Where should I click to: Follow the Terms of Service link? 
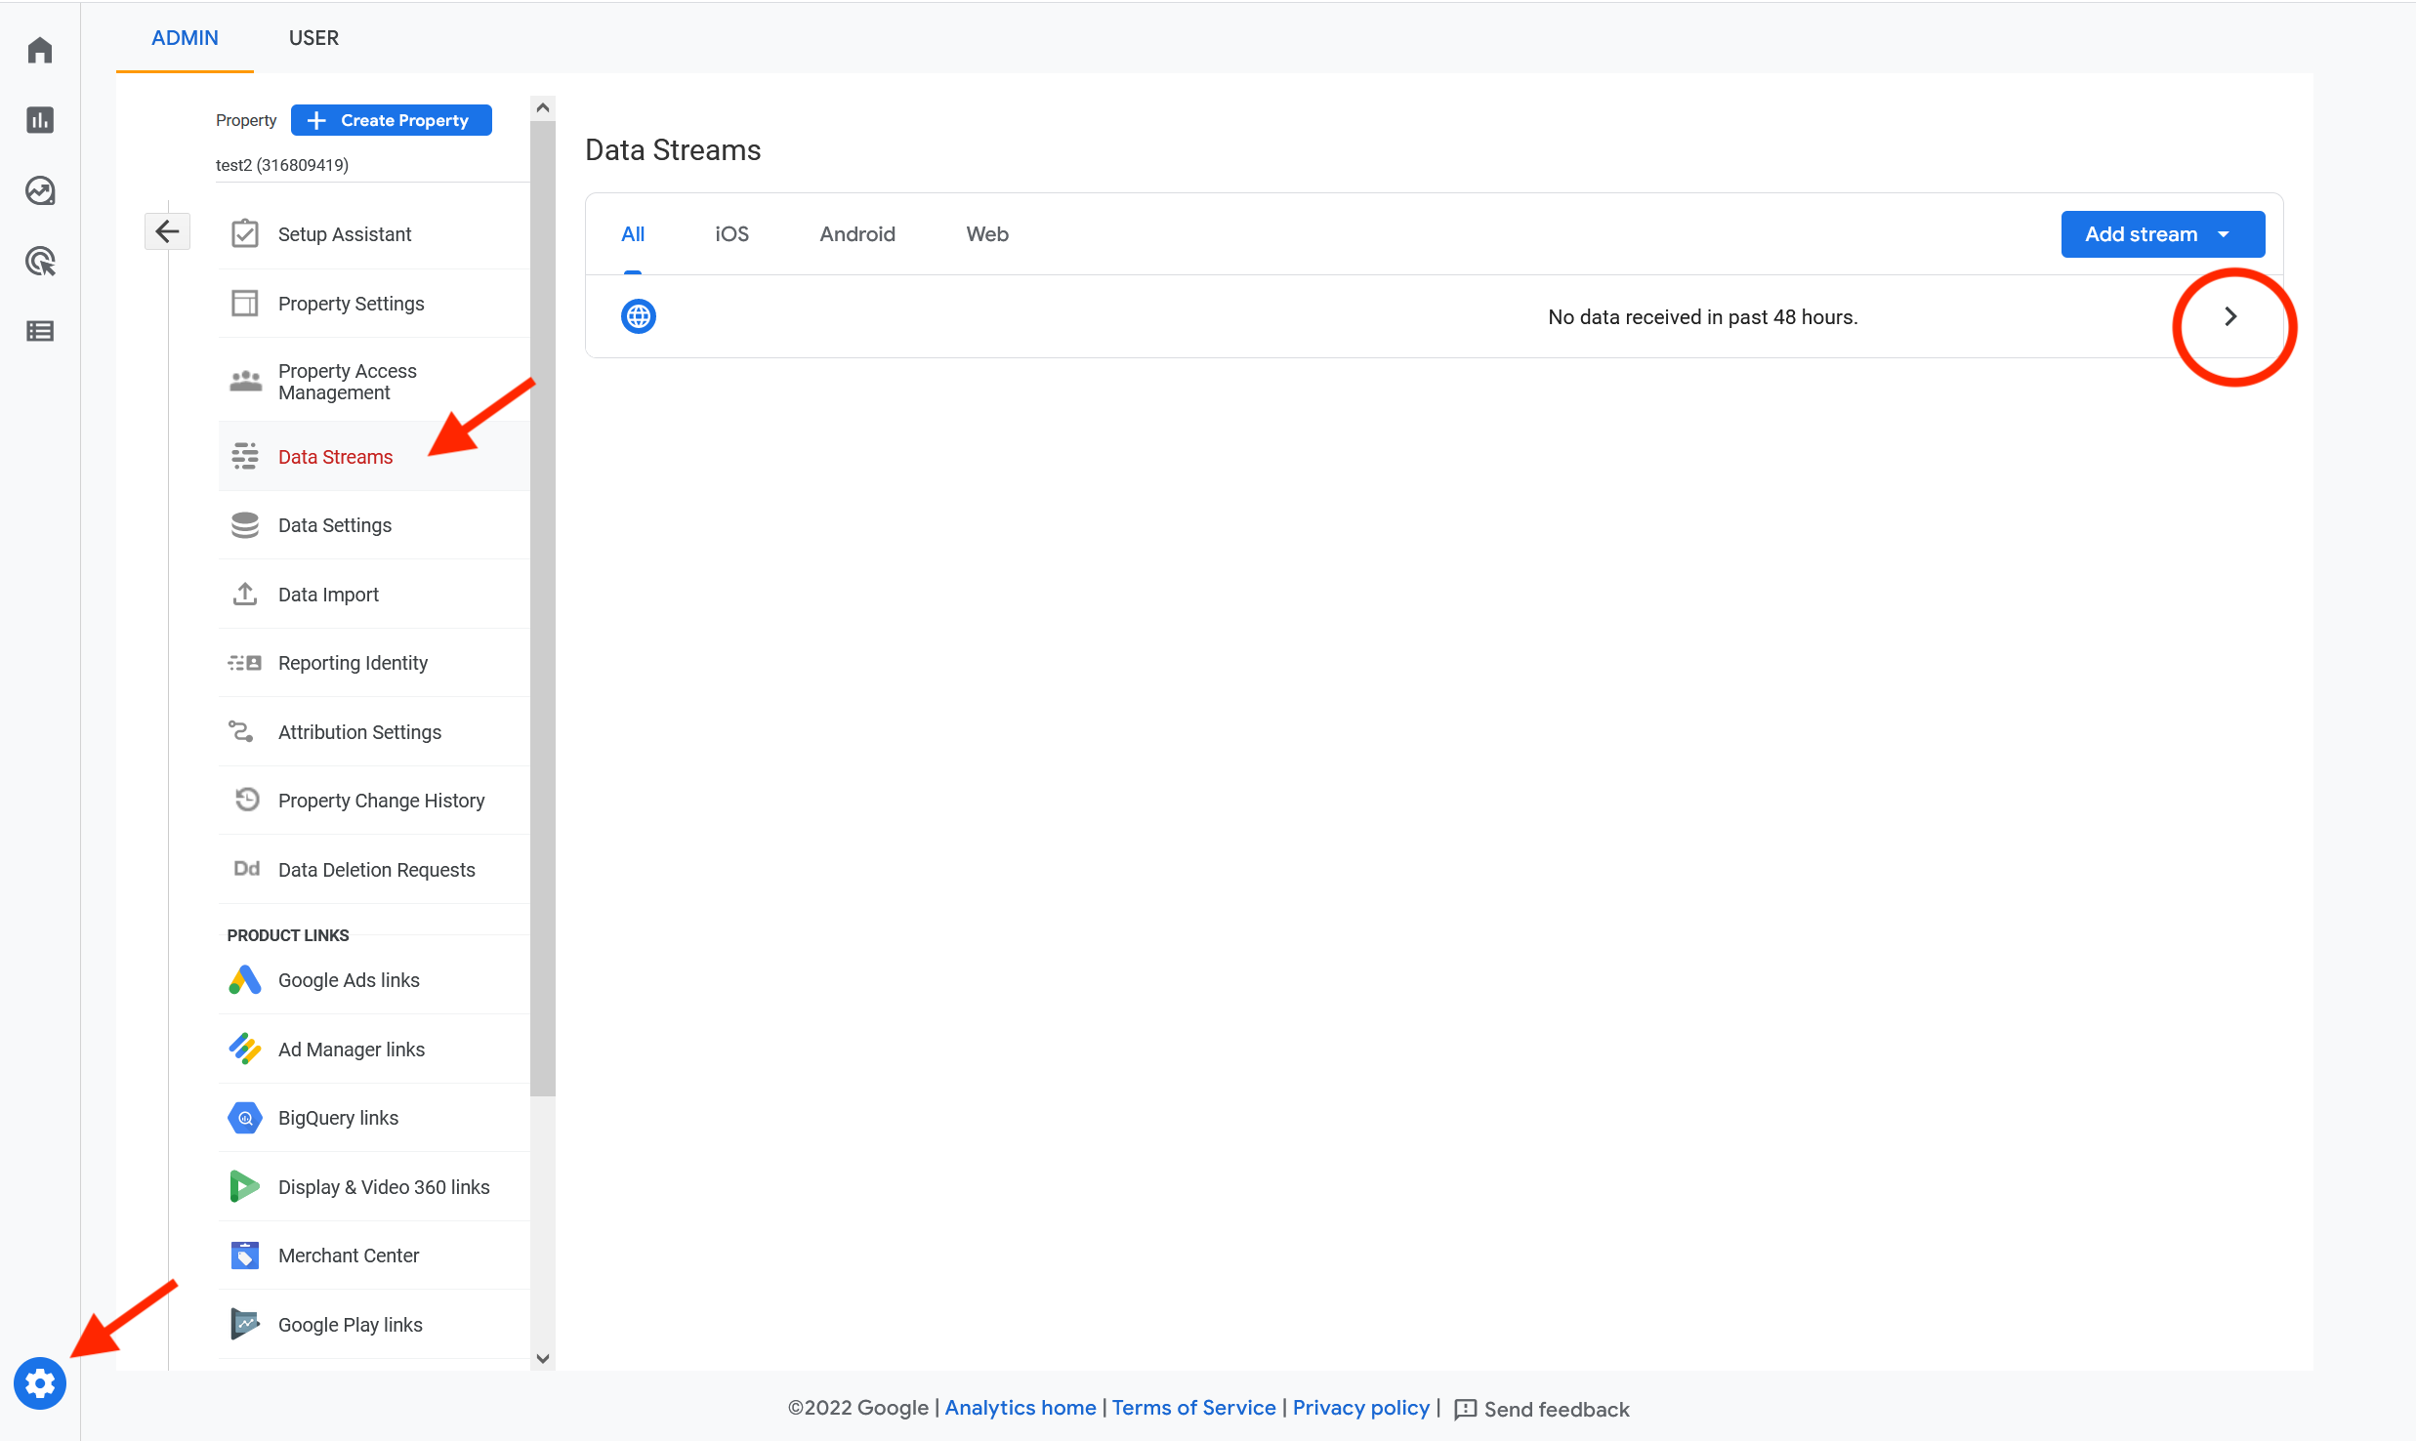pyautogui.click(x=1193, y=1408)
